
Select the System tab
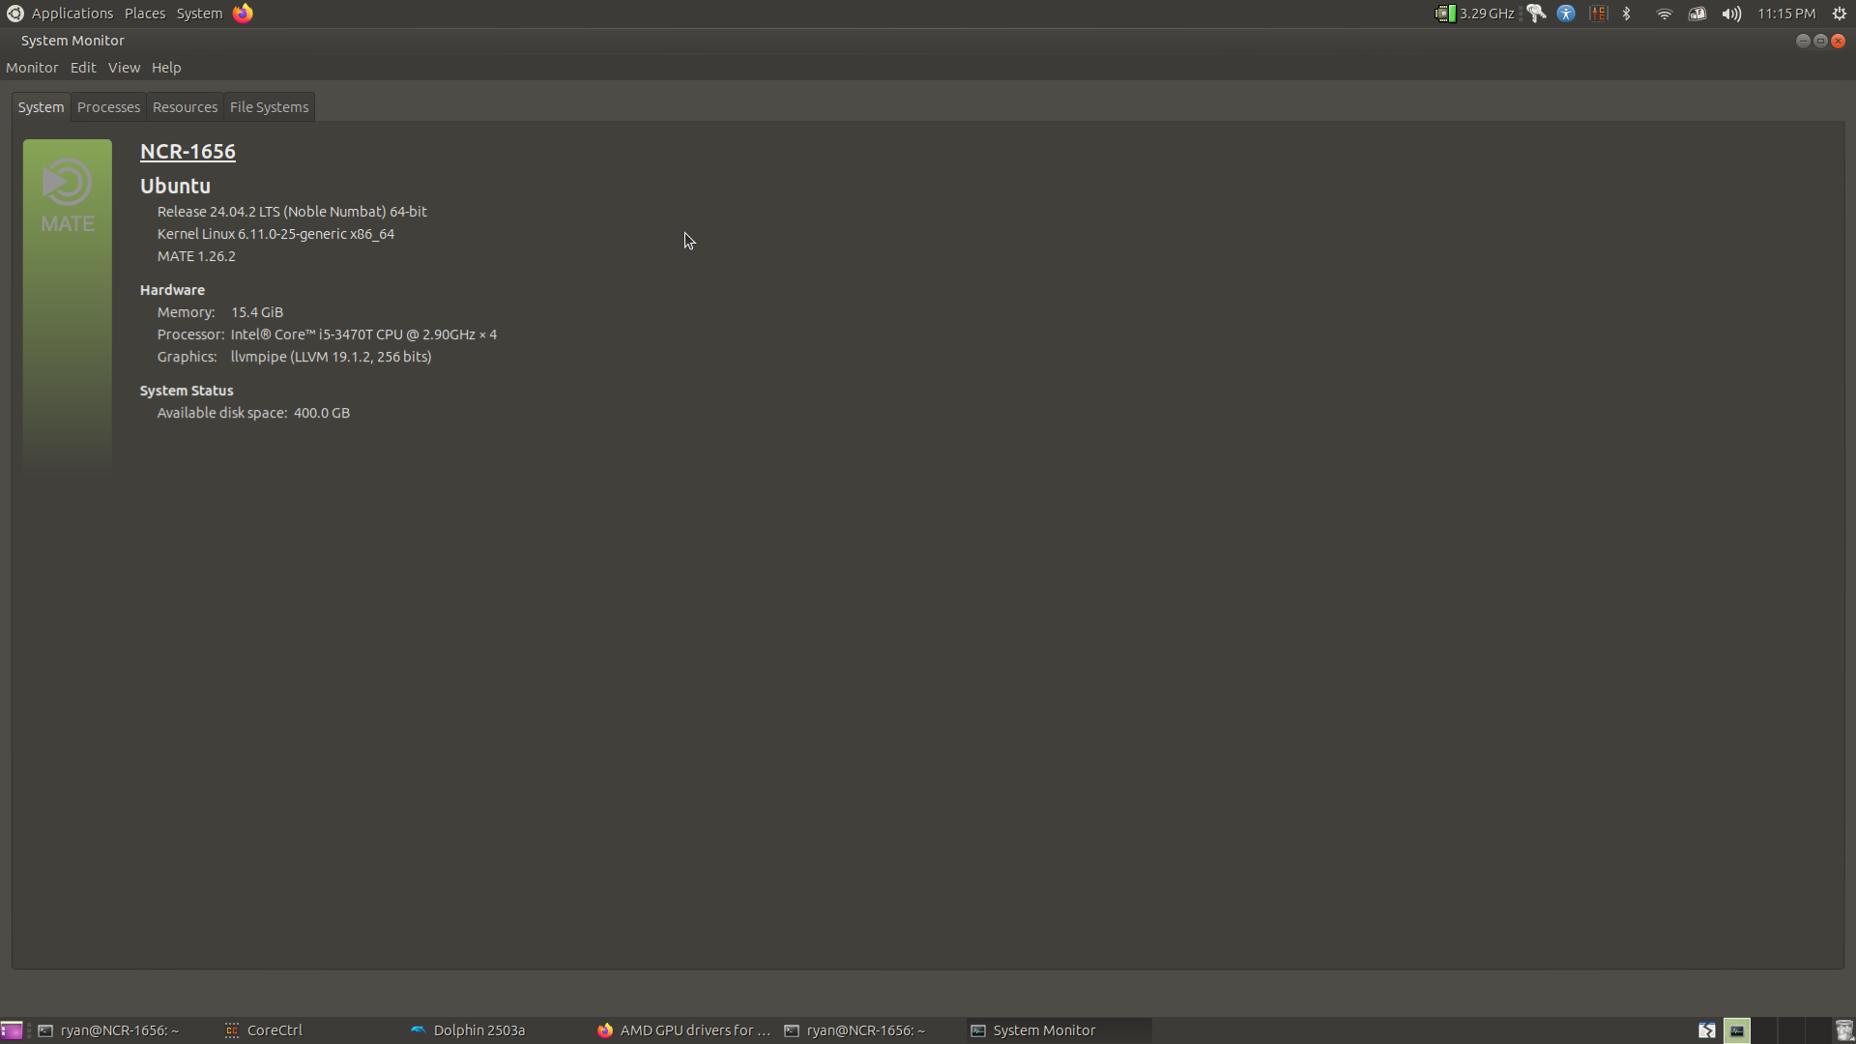coord(41,107)
